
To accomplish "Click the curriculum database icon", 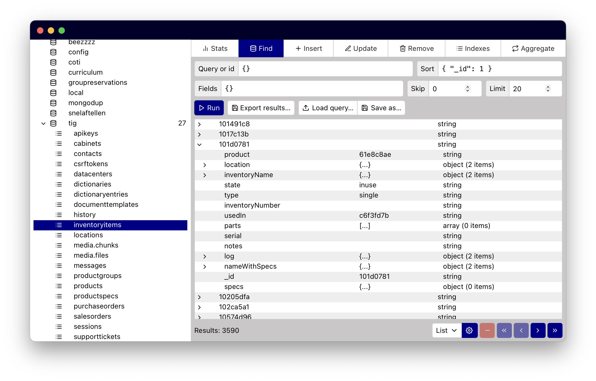I will pyautogui.click(x=53, y=72).
